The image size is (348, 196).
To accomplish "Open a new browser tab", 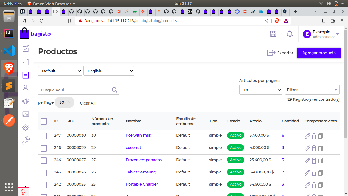I will pyautogui.click(x=296, y=11).
